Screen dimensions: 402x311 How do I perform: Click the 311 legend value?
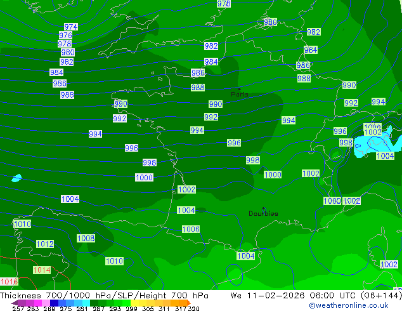164,308
